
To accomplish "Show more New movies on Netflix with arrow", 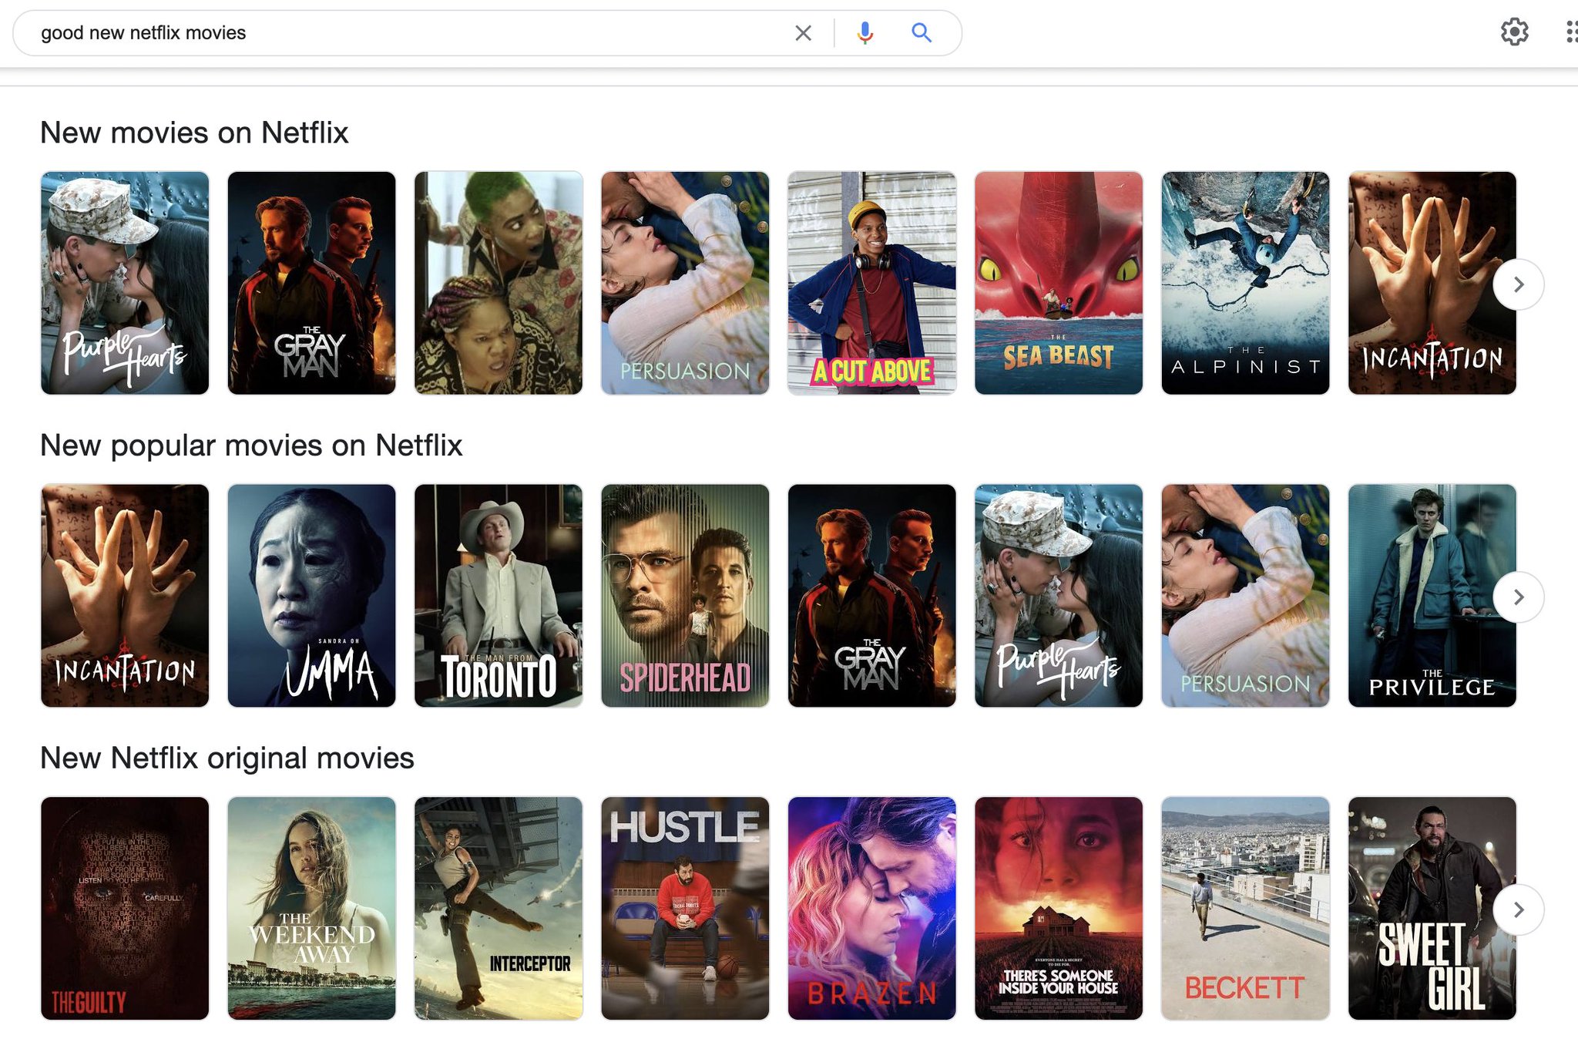I will (1518, 284).
